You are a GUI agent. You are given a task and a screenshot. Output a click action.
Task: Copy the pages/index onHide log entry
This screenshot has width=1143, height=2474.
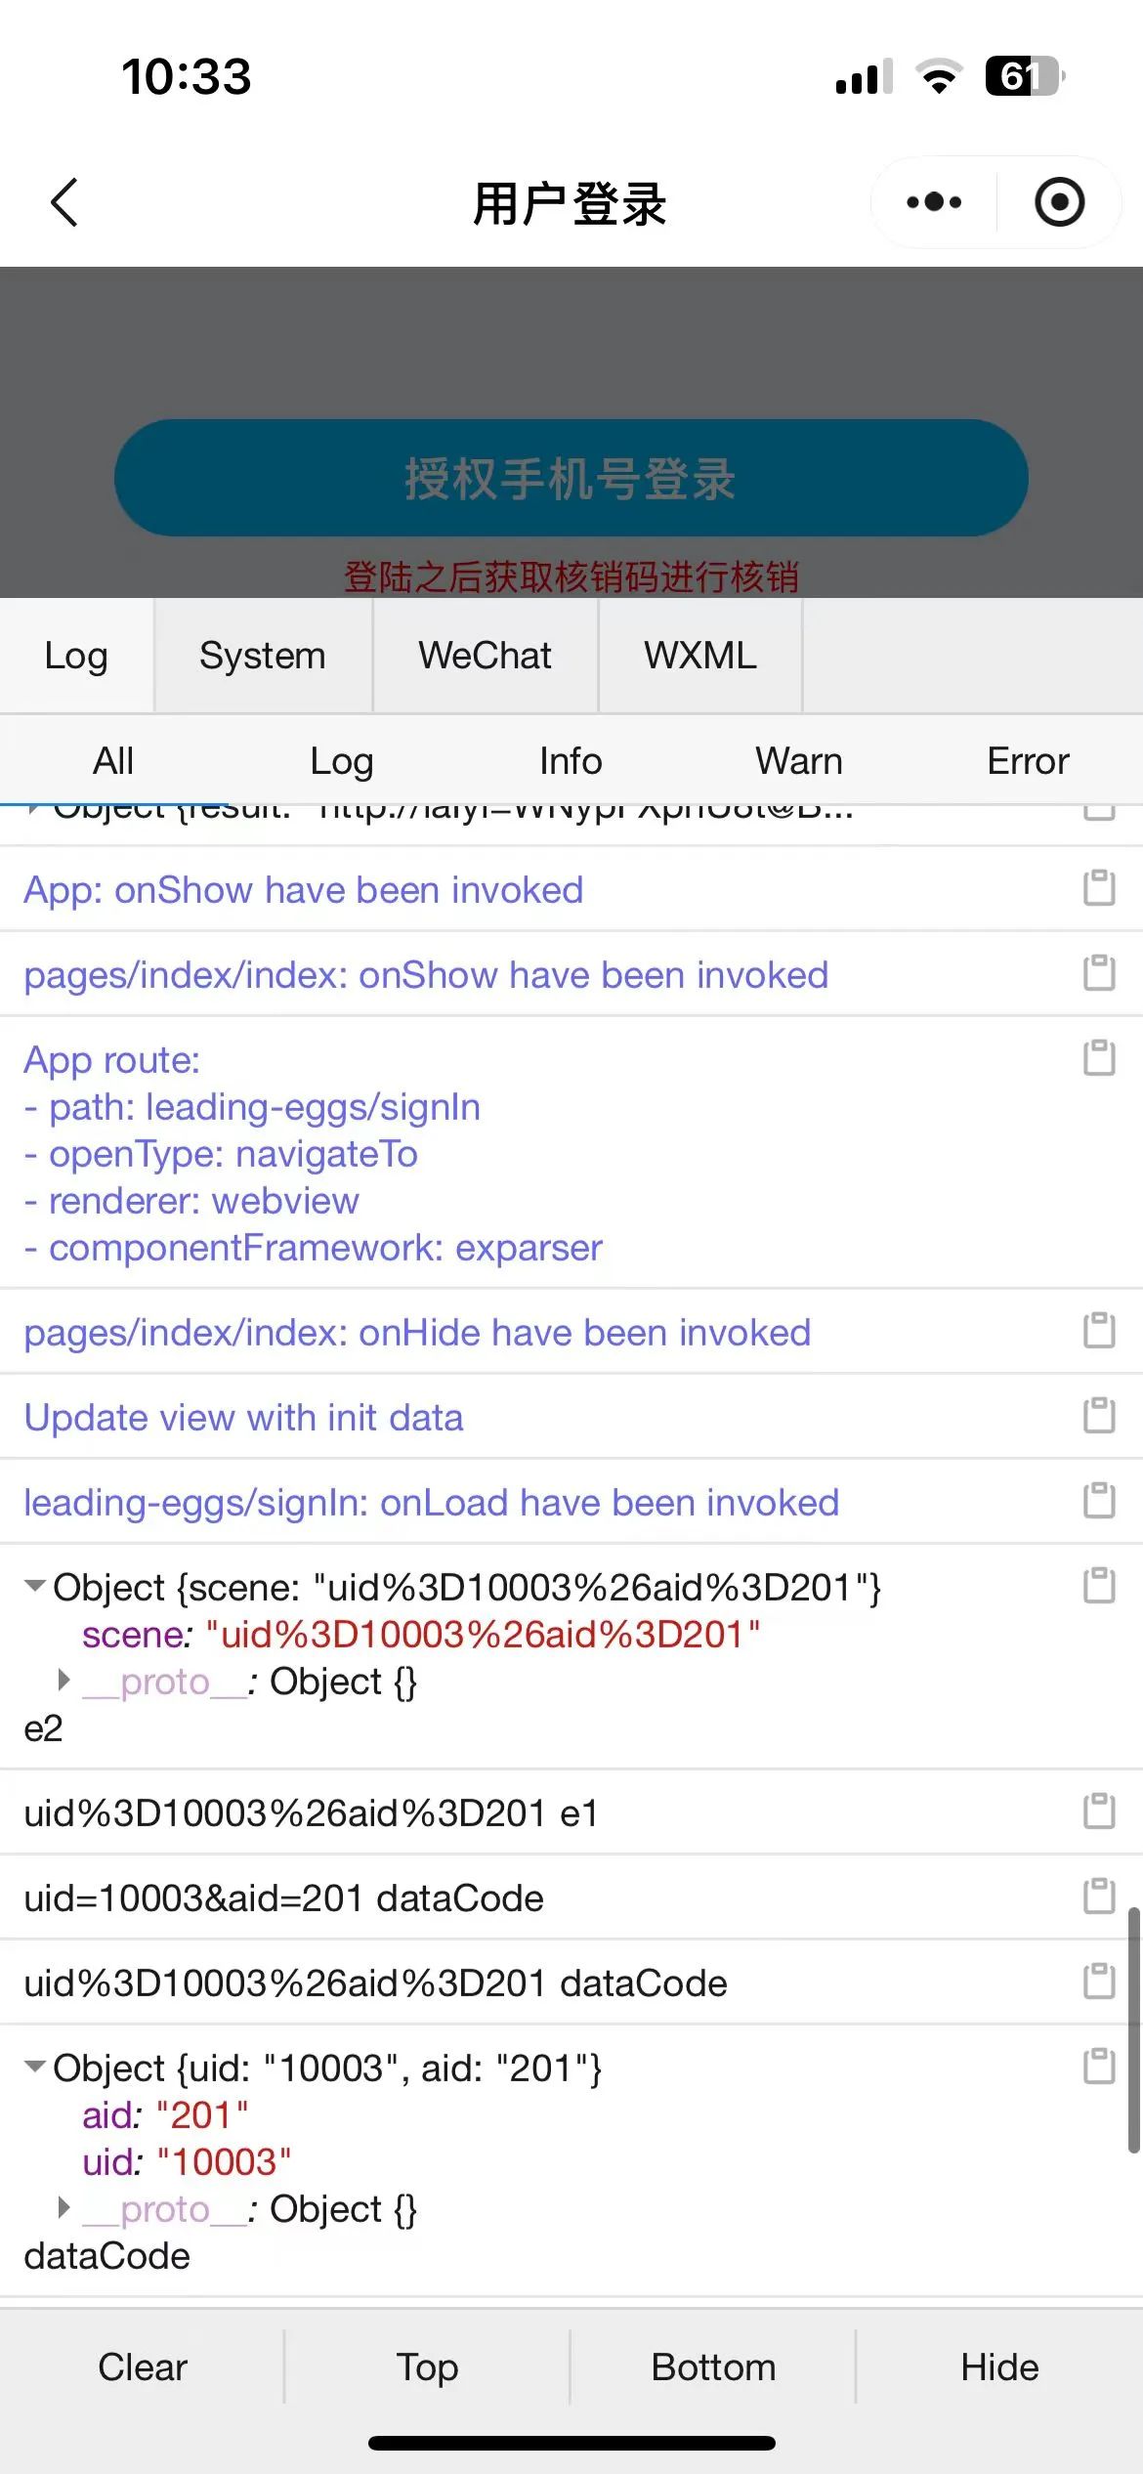[x=1099, y=1331]
